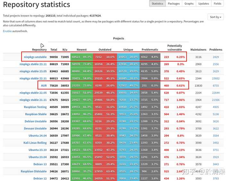
Task: Open the Devuan Unstable repository link
Action: click(x=35, y=128)
